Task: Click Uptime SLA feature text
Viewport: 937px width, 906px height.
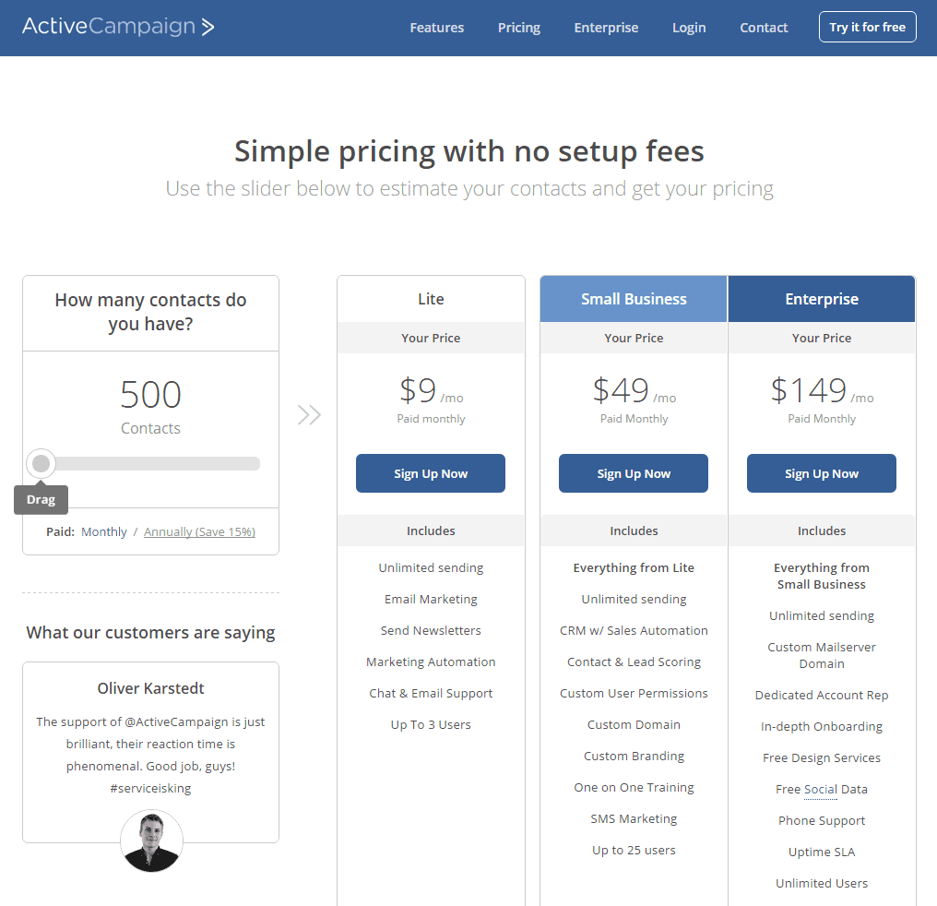Action: [822, 852]
